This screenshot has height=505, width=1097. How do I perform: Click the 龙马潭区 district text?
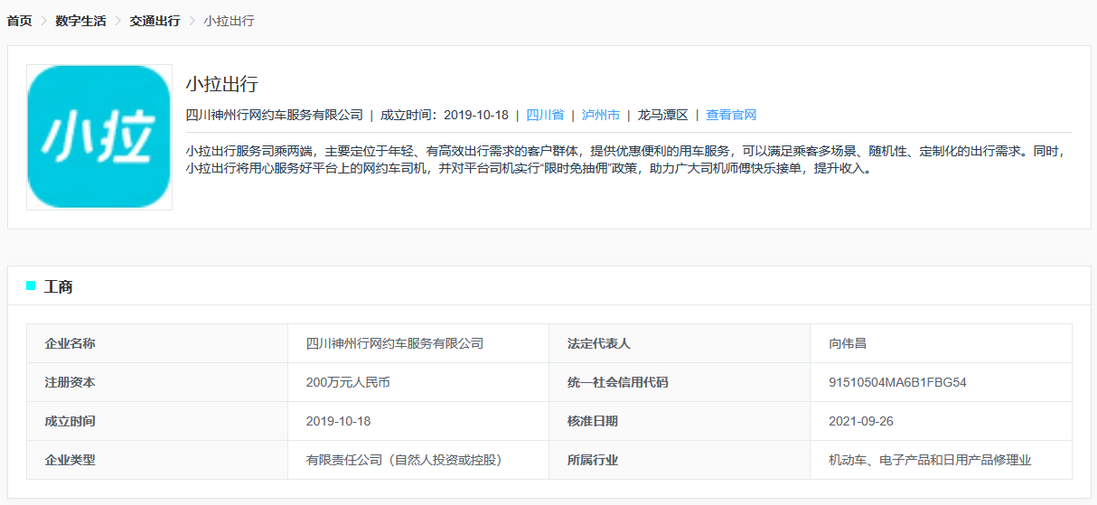662,115
